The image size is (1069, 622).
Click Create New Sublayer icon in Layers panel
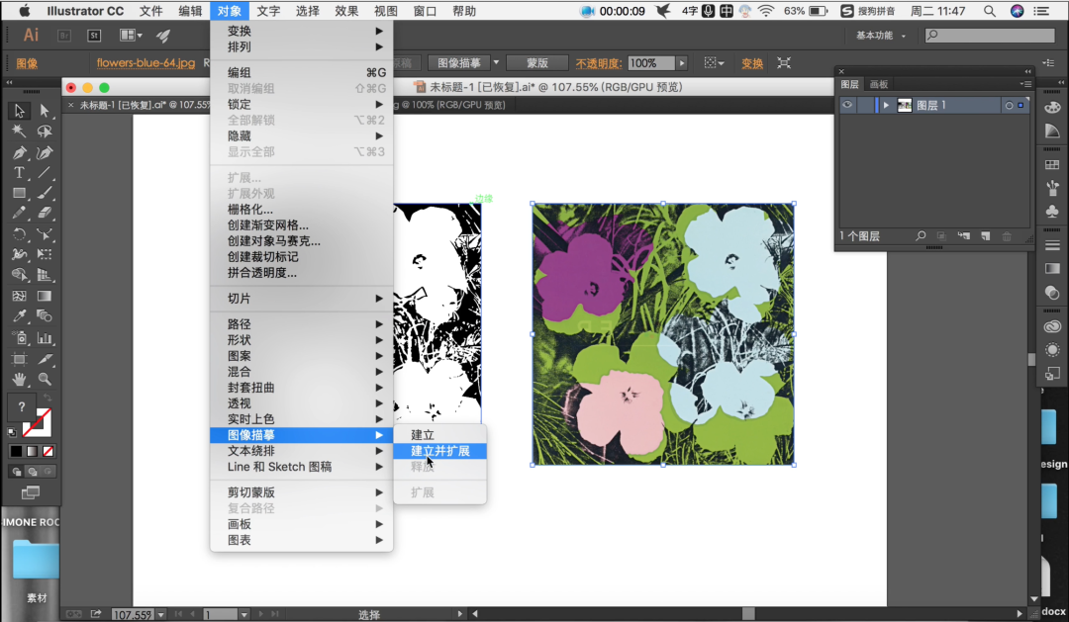point(963,235)
